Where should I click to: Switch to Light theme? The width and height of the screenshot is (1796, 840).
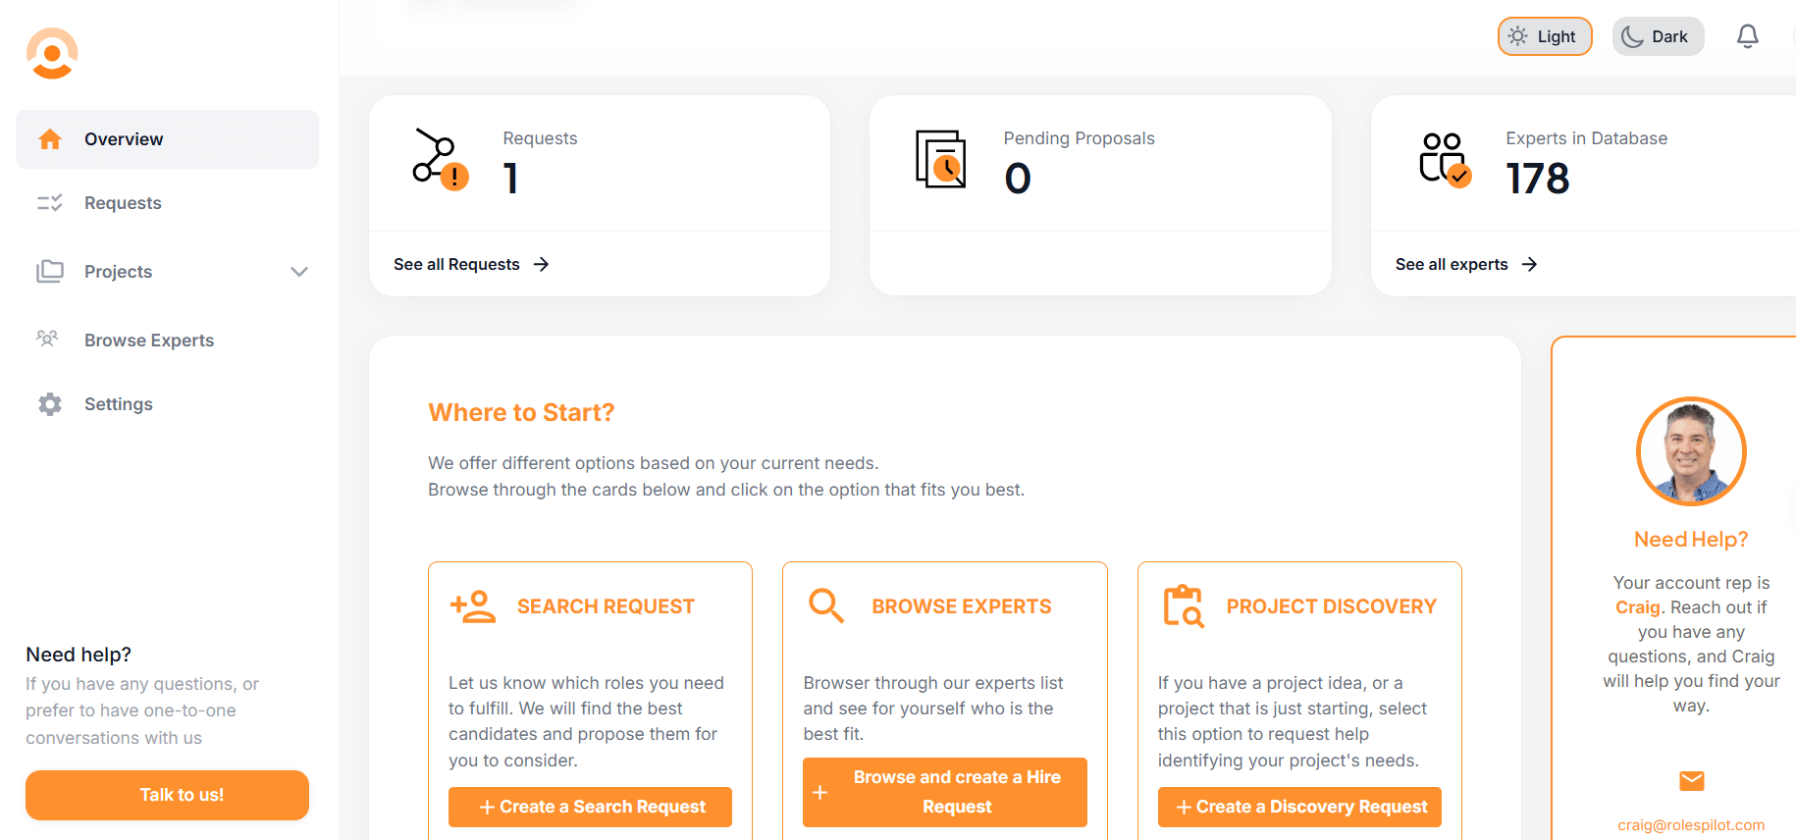pyautogui.click(x=1544, y=36)
